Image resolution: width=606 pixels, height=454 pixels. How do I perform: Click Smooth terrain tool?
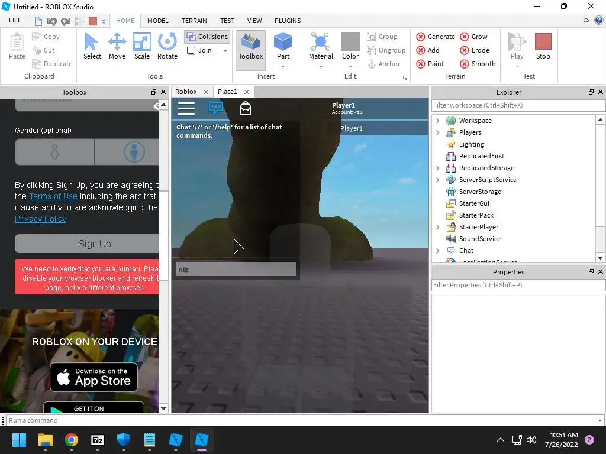click(x=478, y=64)
